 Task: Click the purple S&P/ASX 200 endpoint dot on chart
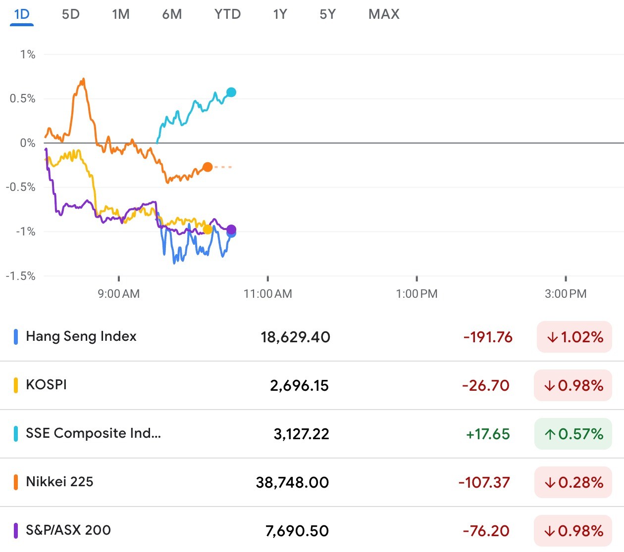[231, 230]
